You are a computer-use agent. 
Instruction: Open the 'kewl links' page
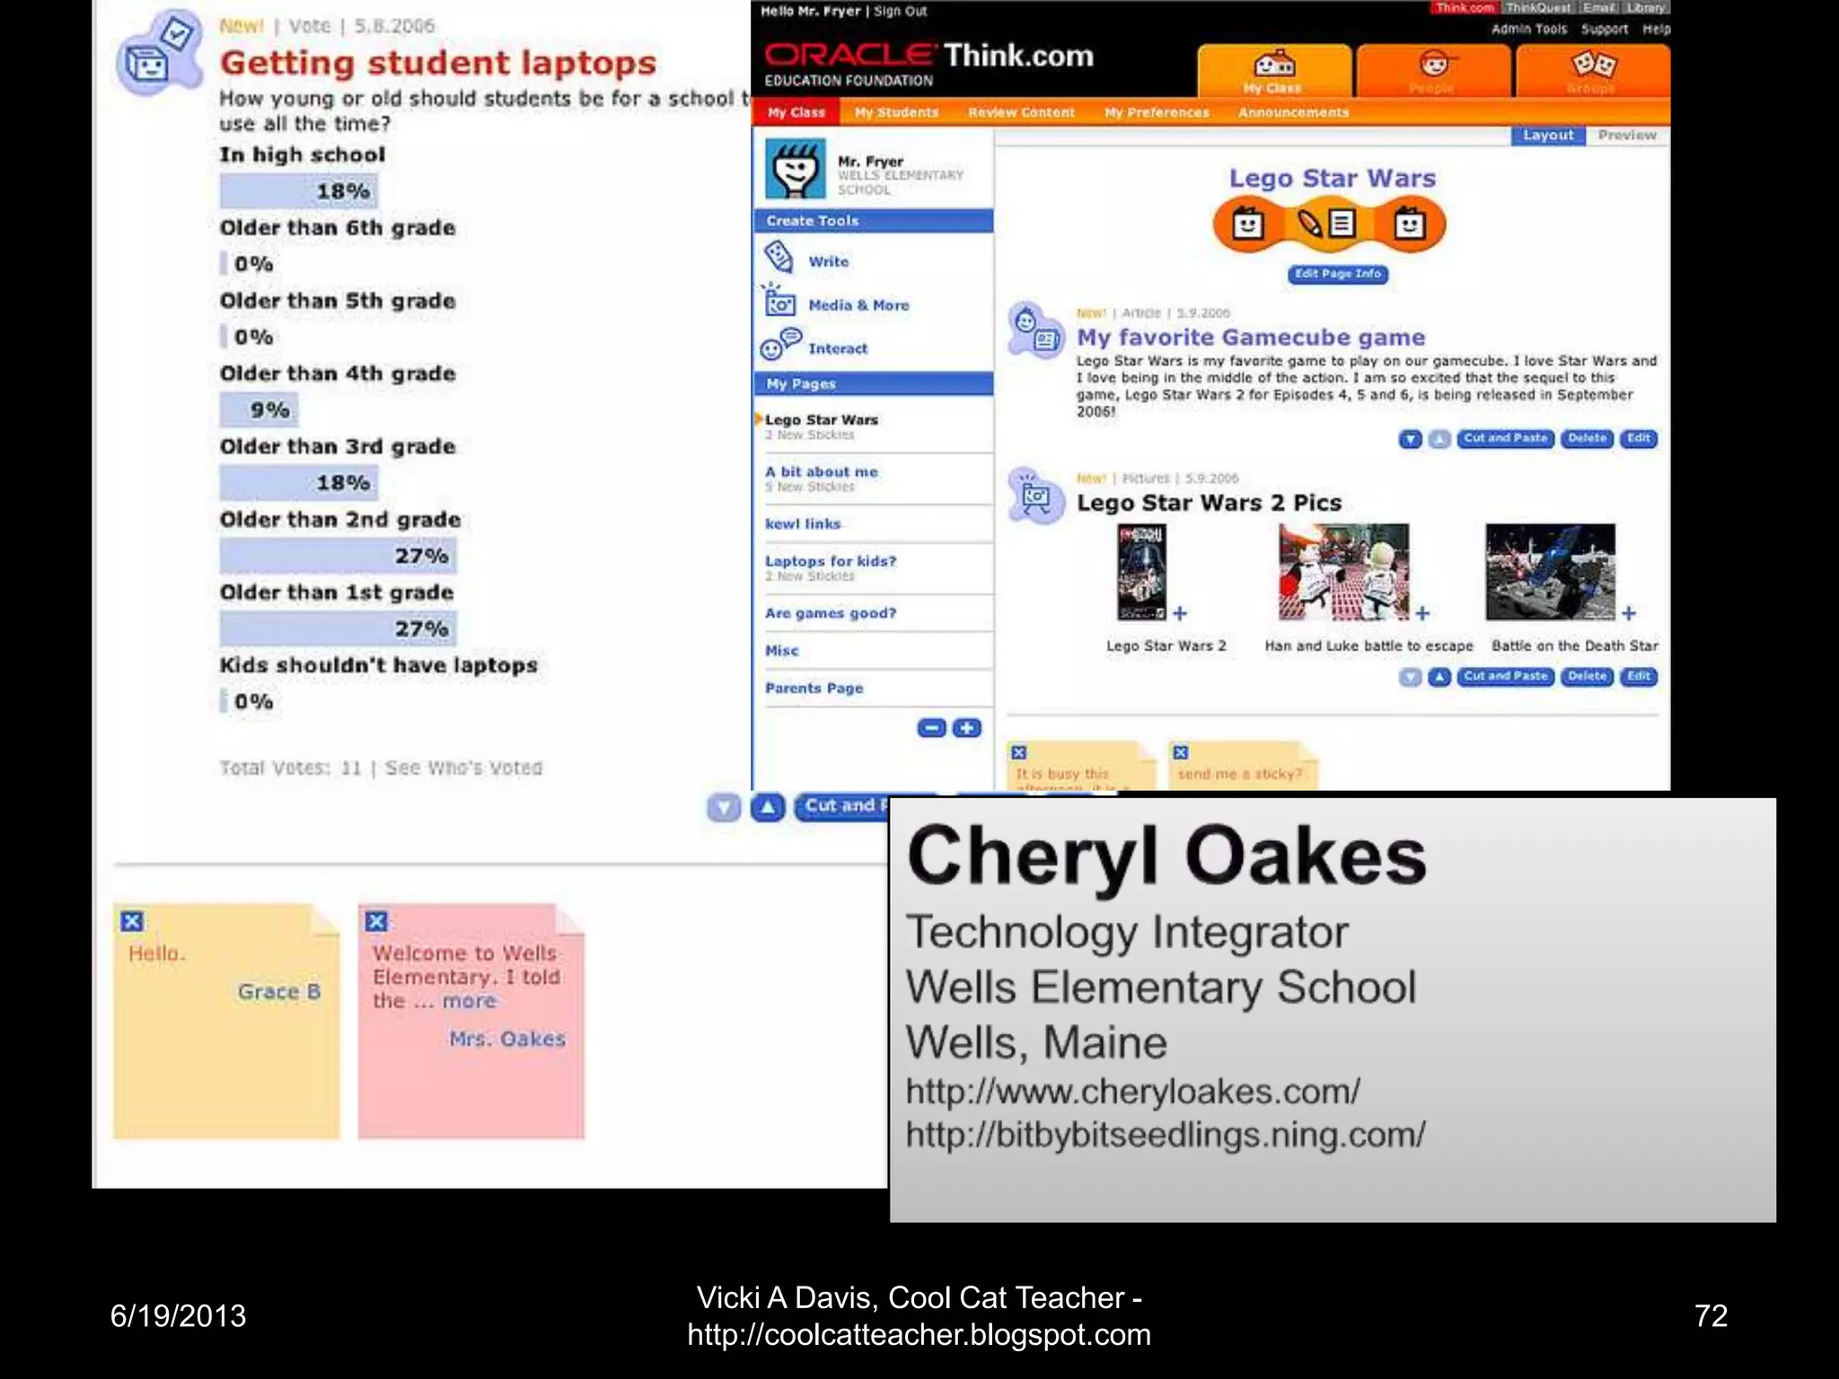tap(803, 523)
